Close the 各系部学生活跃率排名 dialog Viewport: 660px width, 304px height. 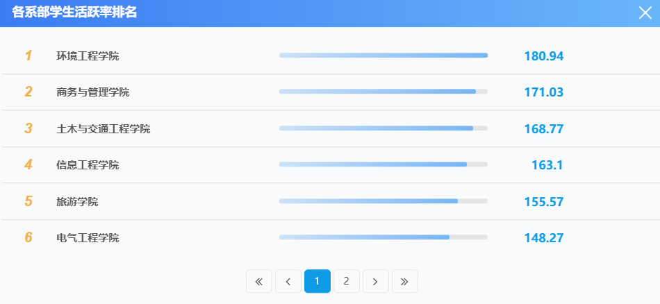coord(645,12)
